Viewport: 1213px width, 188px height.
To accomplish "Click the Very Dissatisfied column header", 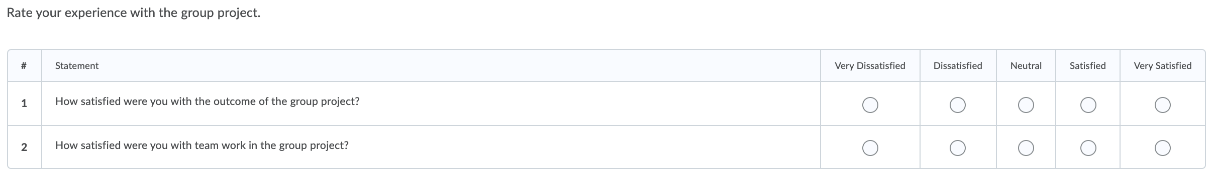I will (x=870, y=65).
